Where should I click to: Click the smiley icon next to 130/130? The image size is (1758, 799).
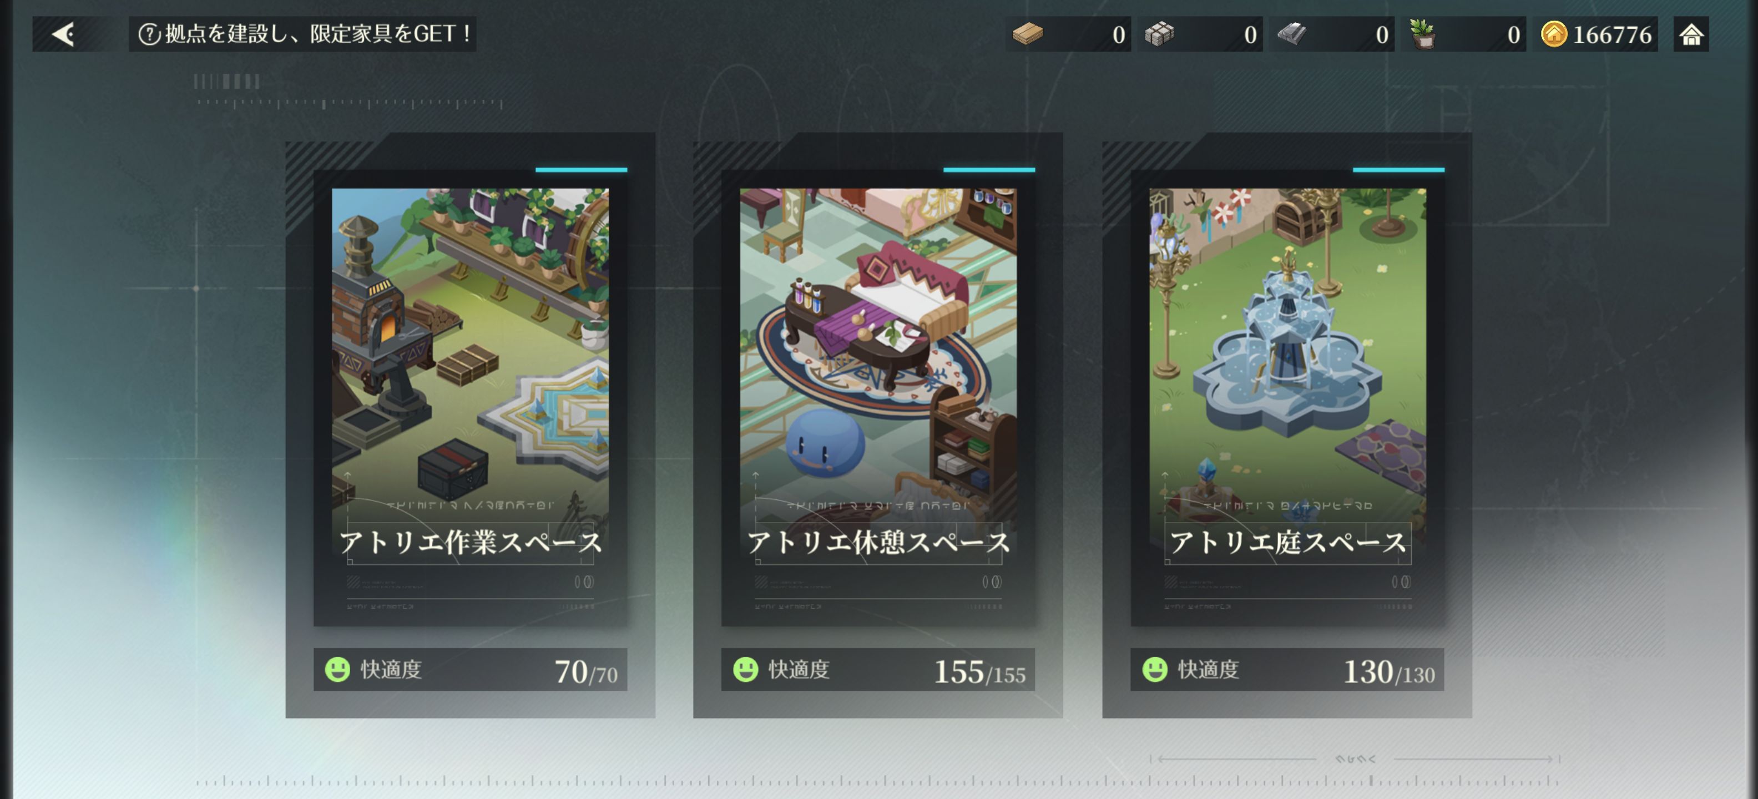(1155, 669)
